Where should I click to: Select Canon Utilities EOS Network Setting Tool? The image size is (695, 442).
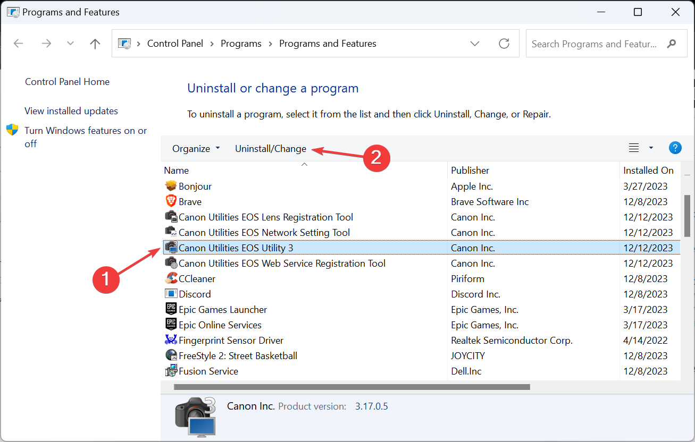click(x=264, y=233)
